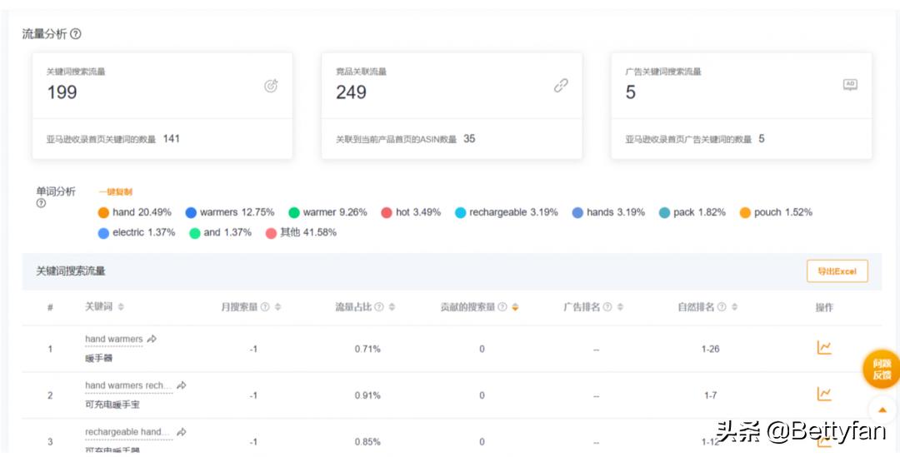Viewport: 900px width, 457px height.
Task: Click blue swatch for warmers 12.75%
Action: click(191, 213)
